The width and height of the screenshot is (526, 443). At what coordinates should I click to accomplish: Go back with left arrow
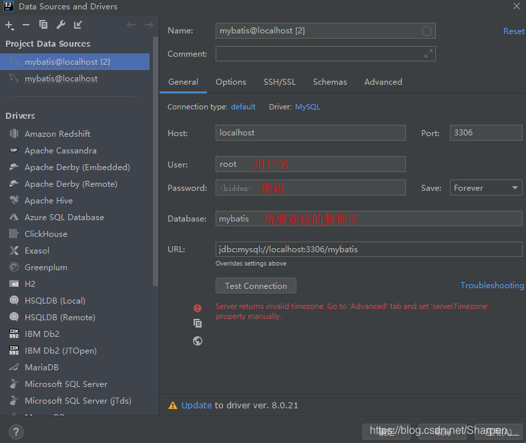click(131, 25)
